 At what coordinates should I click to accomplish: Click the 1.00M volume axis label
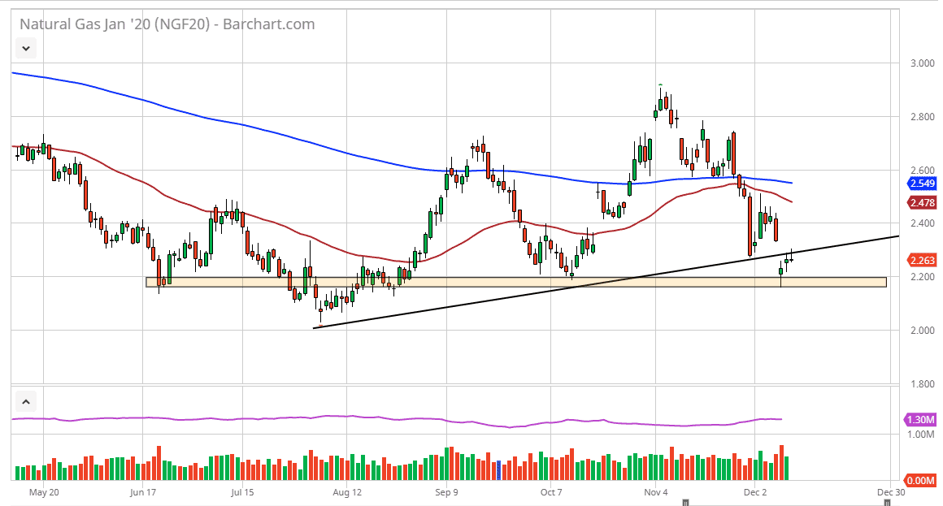pos(921,435)
